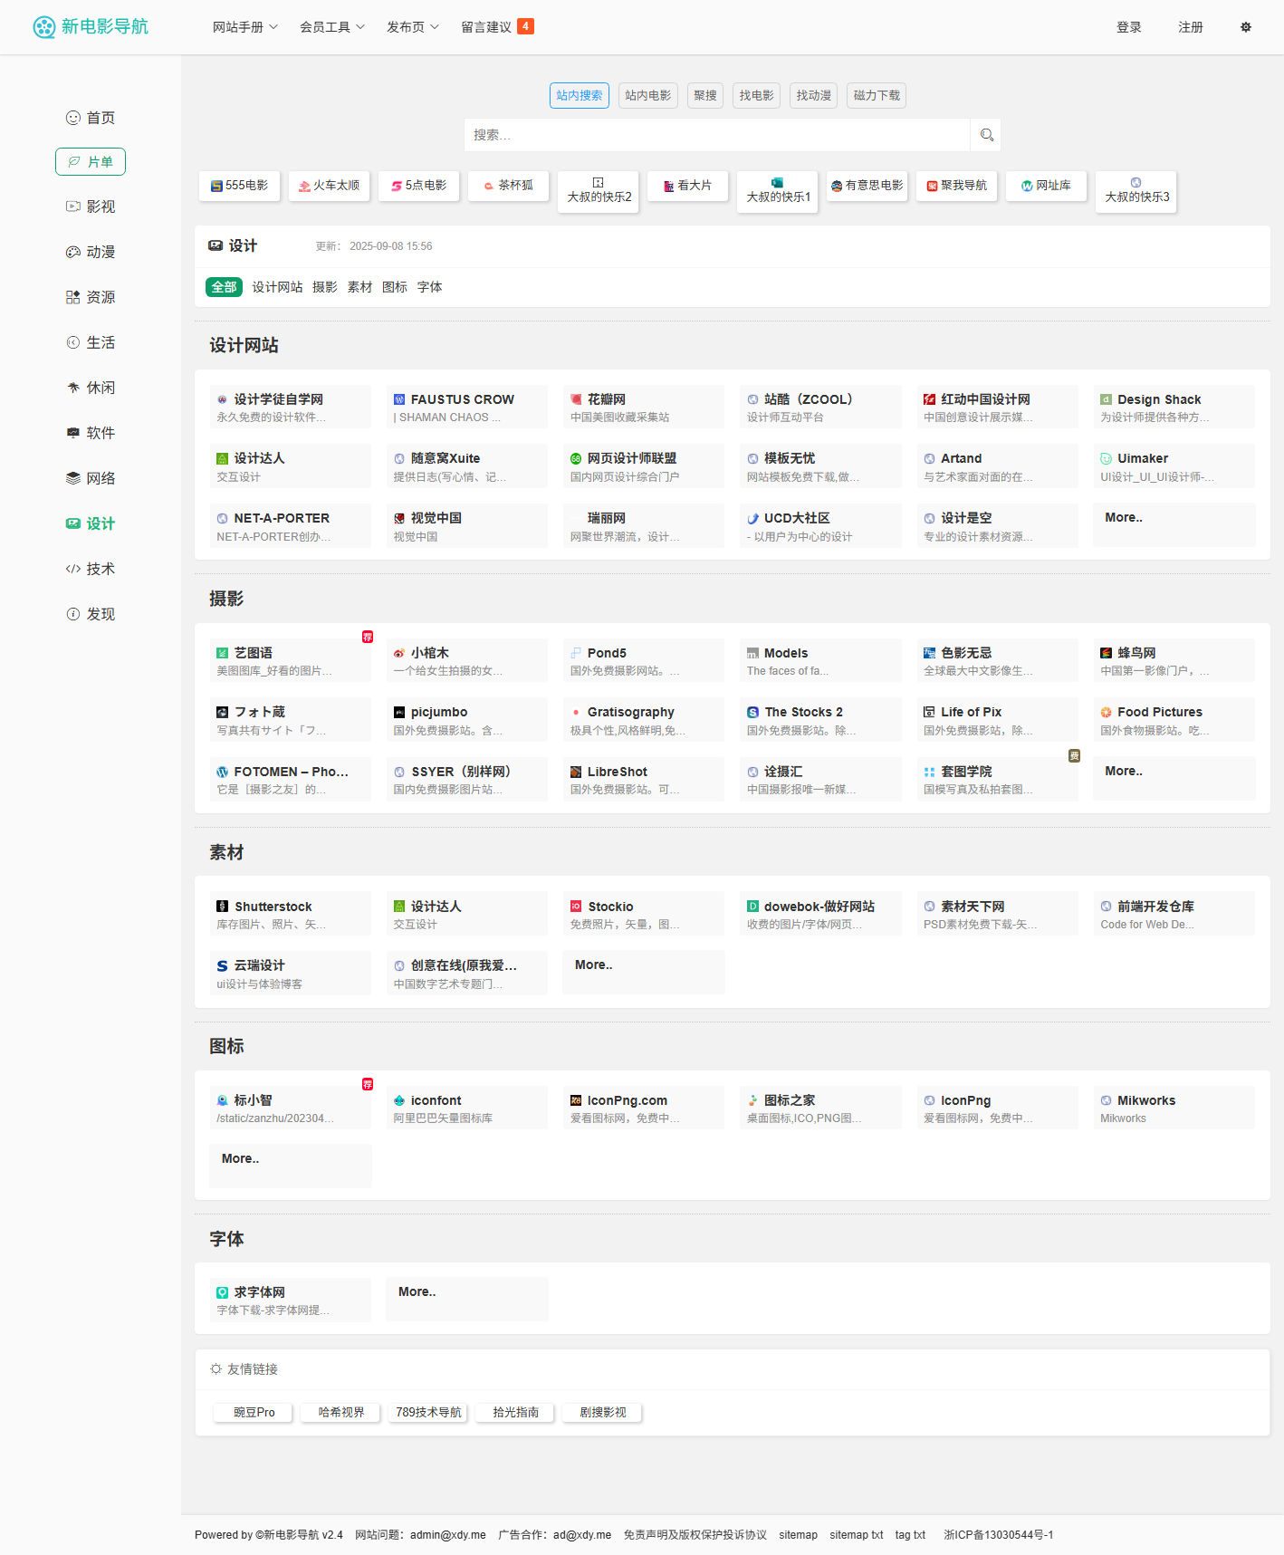The height and width of the screenshot is (1555, 1284).
Task: Click the 片单 button in sidebar
Action: (91, 162)
